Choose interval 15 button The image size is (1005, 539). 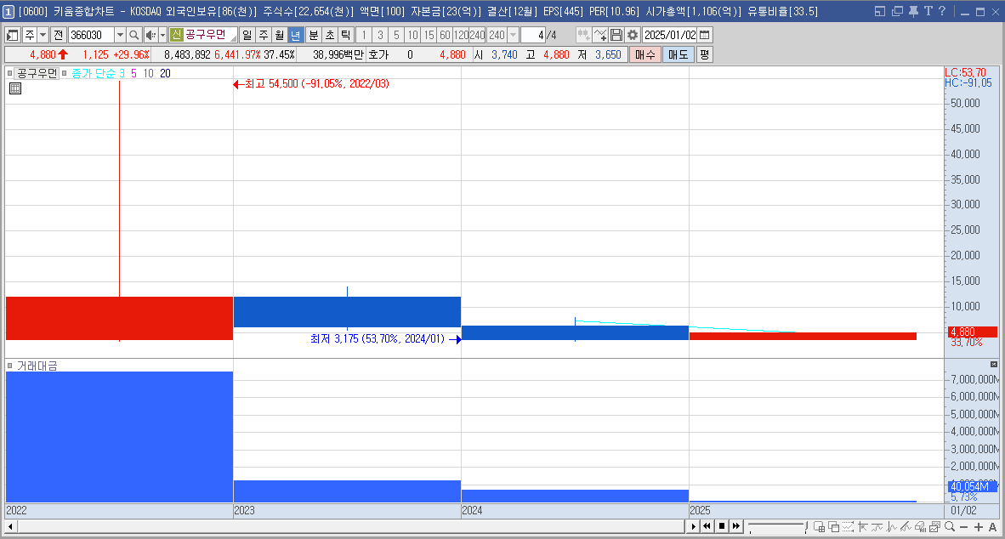(x=429, y=35)
